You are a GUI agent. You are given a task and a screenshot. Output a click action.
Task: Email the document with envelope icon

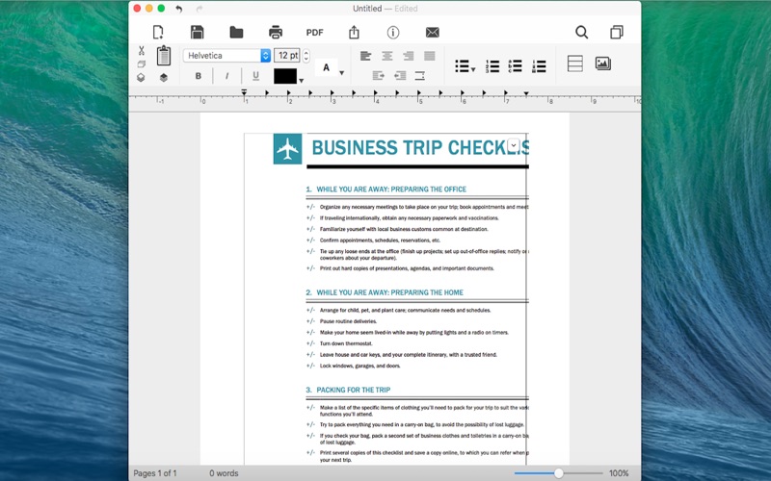tap(432, 33)
